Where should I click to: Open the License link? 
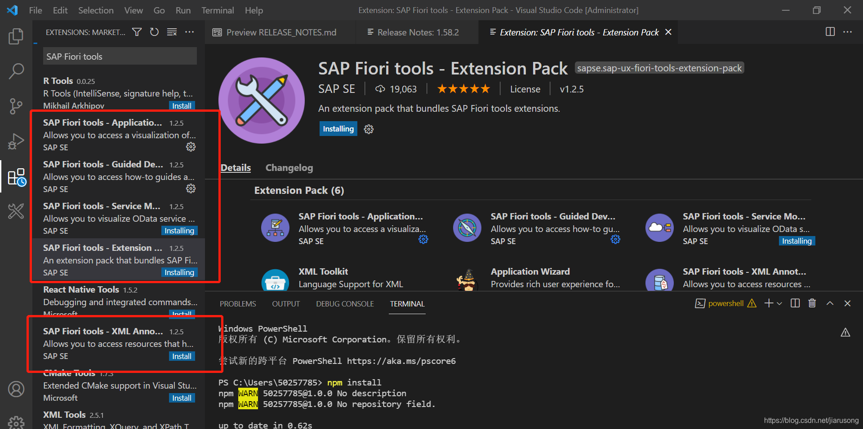tap(525, 89)
